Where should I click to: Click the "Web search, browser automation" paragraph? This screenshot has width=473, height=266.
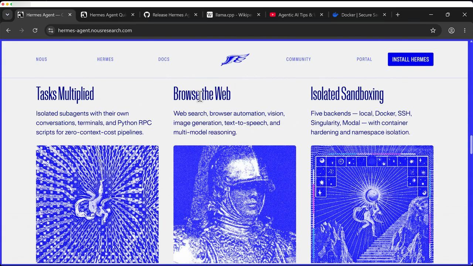(229, 123)
